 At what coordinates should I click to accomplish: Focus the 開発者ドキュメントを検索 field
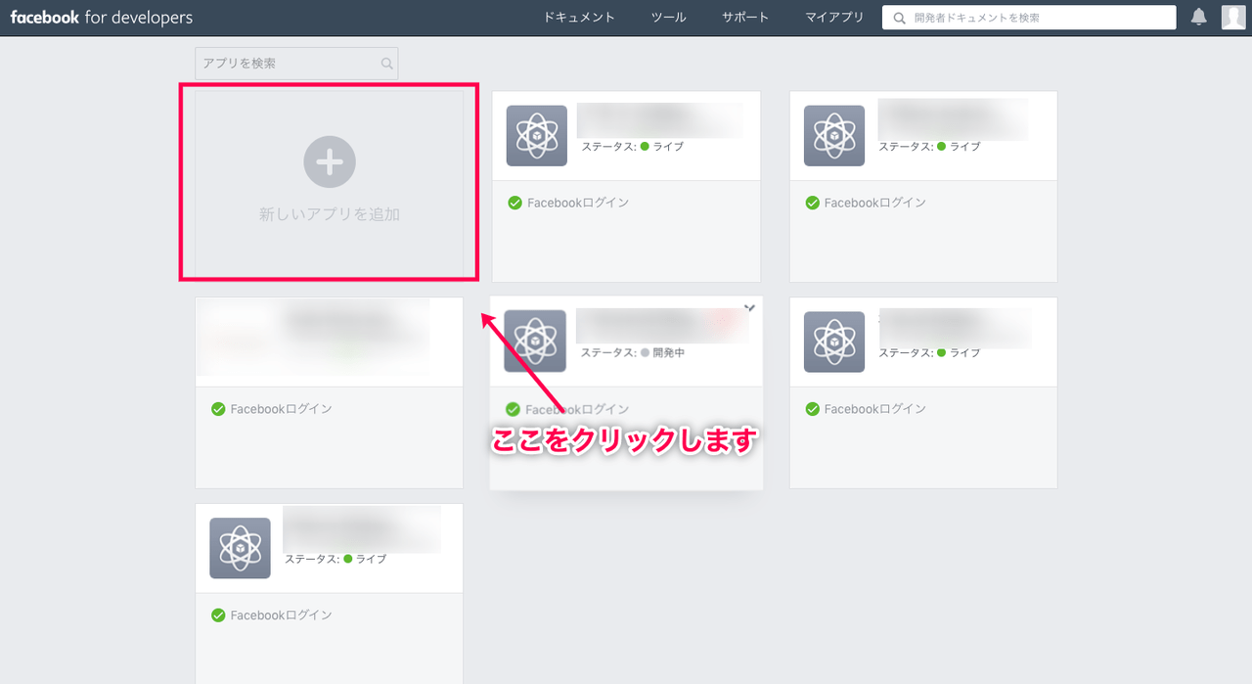pos(1029,18)
